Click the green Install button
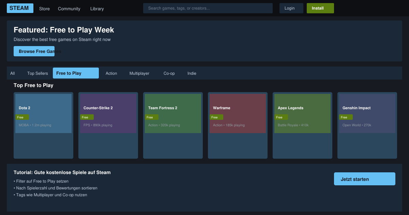Viewport: 409px width, 215px height. click(320, 8)
